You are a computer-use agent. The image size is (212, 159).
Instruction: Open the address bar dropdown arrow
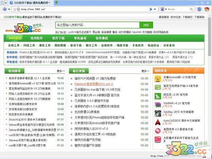coord(155,9)
